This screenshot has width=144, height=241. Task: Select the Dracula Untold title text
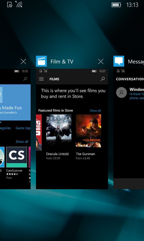coord(57,154)
